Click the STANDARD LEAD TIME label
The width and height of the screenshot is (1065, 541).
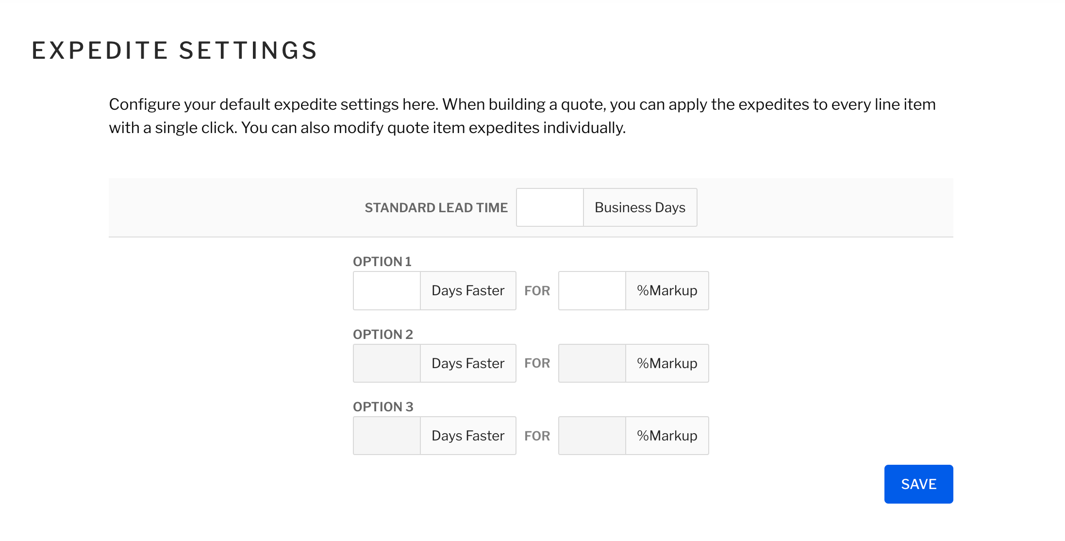pyautogui.click(x=436, y=207)
